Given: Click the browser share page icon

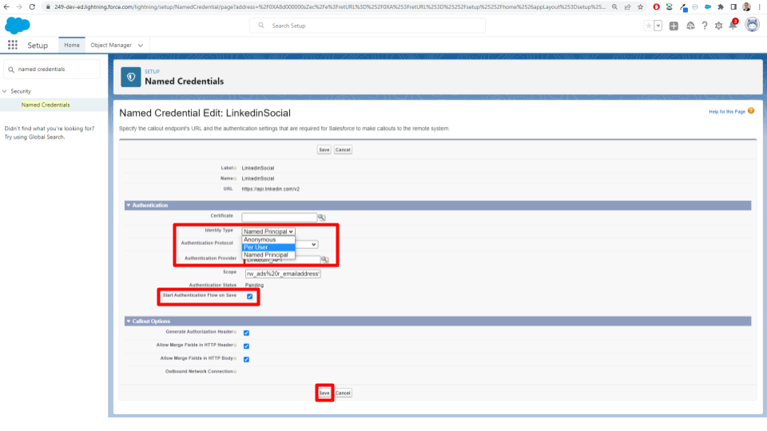Looking at the screenshot, I should coord(628,7).
